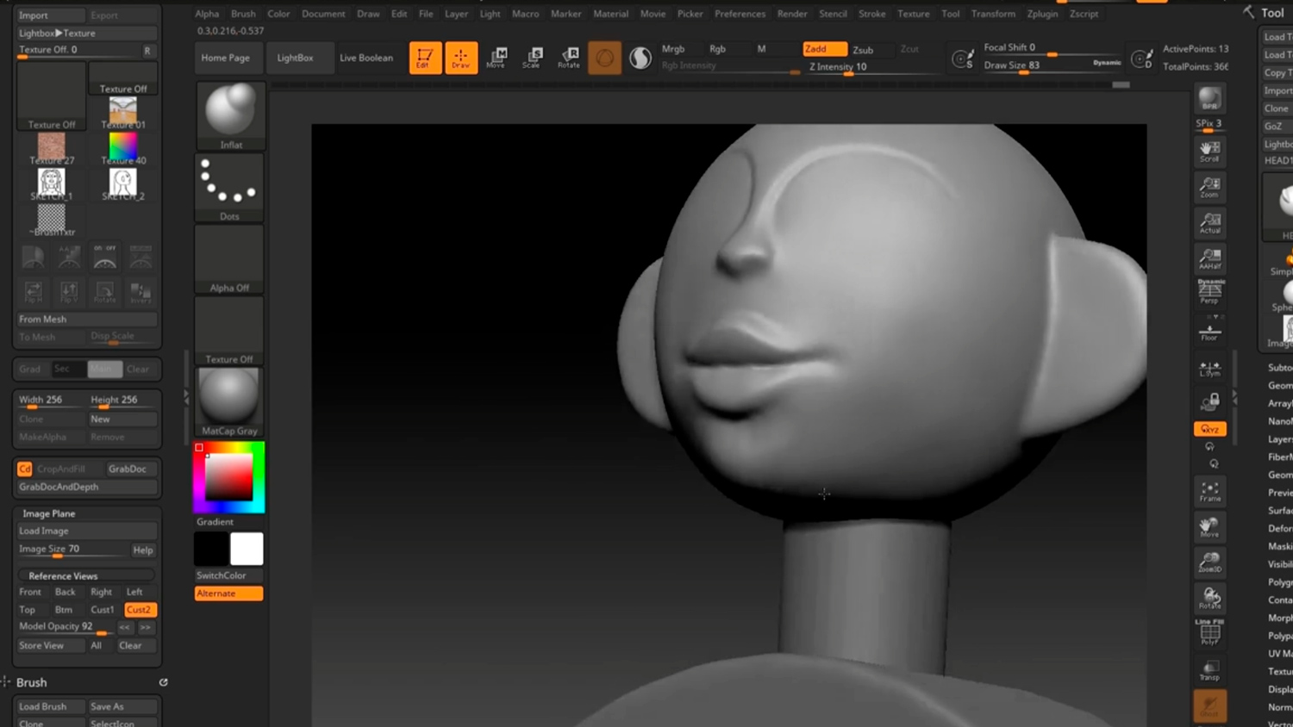Screen dimensions: 1293x727
Task: Click the Live Boolean button
Action: pyautogui.click(x=366, y=58)
